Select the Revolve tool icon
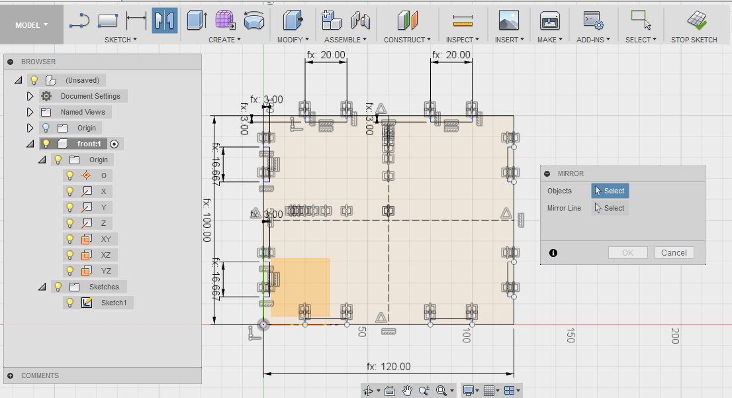The height and width of the screenshot is (398, 732). pyautogui.click(x=254, y=21)
